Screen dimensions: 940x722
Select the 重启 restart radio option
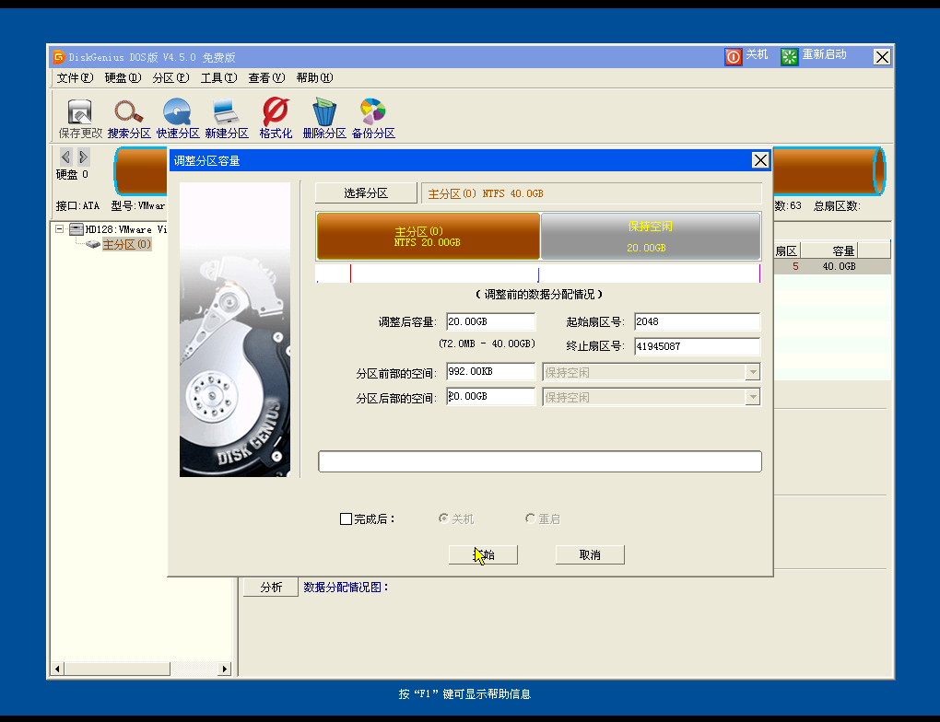pyautogui.click(x=530, y=518)
